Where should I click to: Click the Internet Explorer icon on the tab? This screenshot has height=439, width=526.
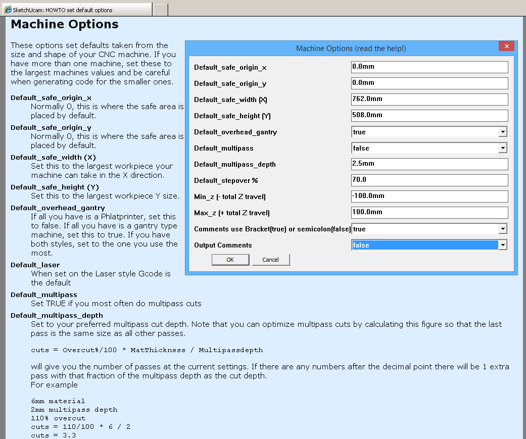8,10
